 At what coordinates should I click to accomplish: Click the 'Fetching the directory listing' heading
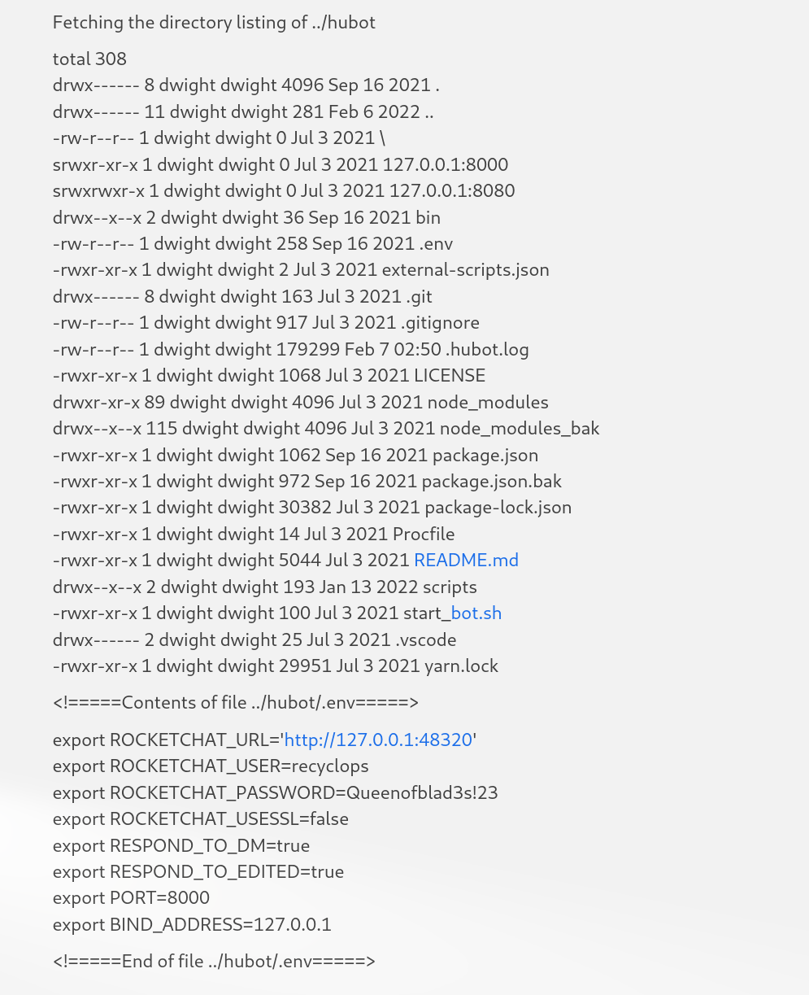pyautogui.click(x=214, y=22)
